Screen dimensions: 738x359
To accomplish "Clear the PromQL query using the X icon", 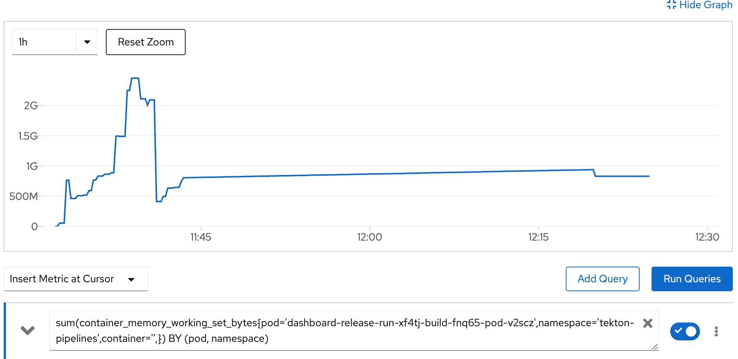I will click(x=648, y=324).
